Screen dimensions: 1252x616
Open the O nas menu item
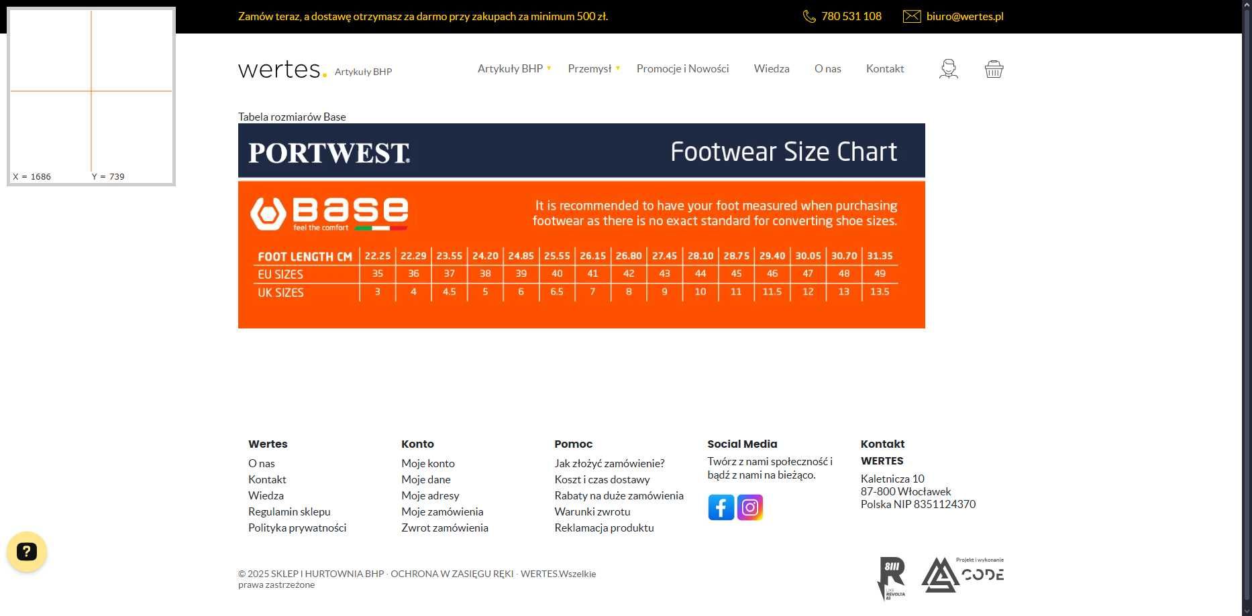point(828,68)
